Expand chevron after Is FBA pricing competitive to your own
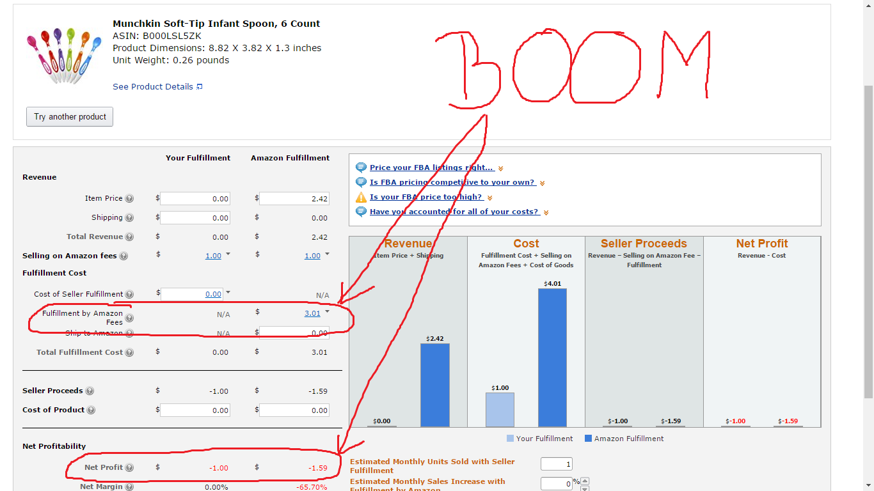The image size is (874, 491). (542, 183)
